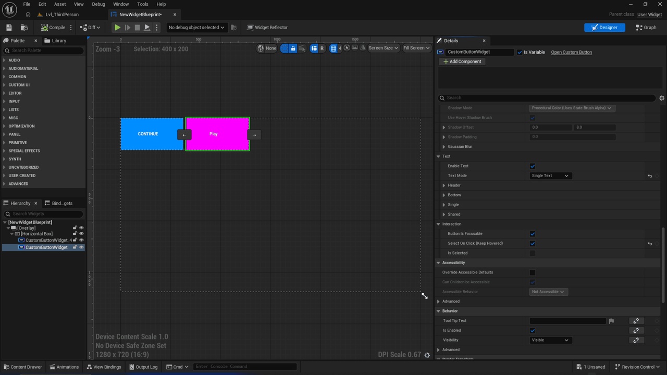Open the Visibility dropdown set to Visible

(550, 340)
